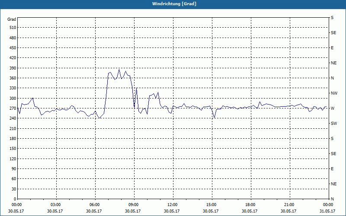Viewport: 346px width, 216px height.
Task: Click the 31.05.17 date label
Action: (327, 211)
